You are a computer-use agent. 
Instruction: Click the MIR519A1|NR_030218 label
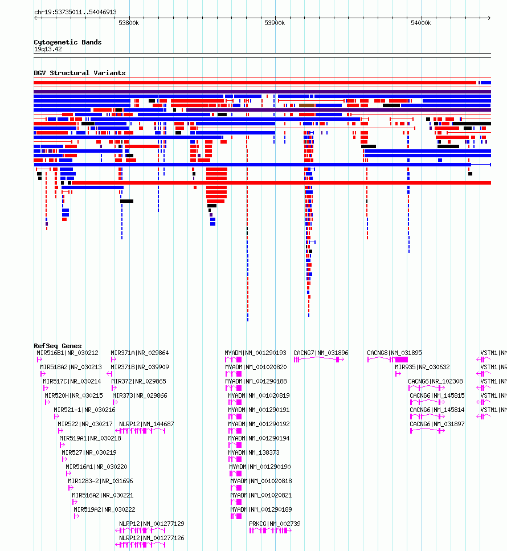pyautogui.click(x=91, y=438)
